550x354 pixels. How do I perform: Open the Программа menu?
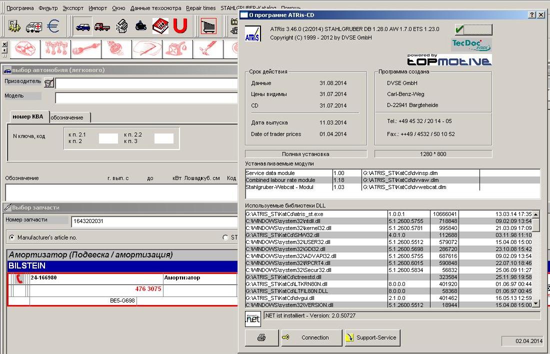tap(20, 8)
